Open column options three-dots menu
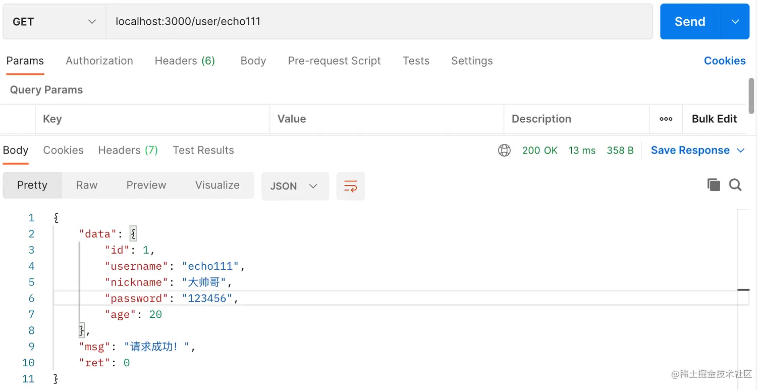The width and height of the screenshot is (763, 390). (666, 119)
